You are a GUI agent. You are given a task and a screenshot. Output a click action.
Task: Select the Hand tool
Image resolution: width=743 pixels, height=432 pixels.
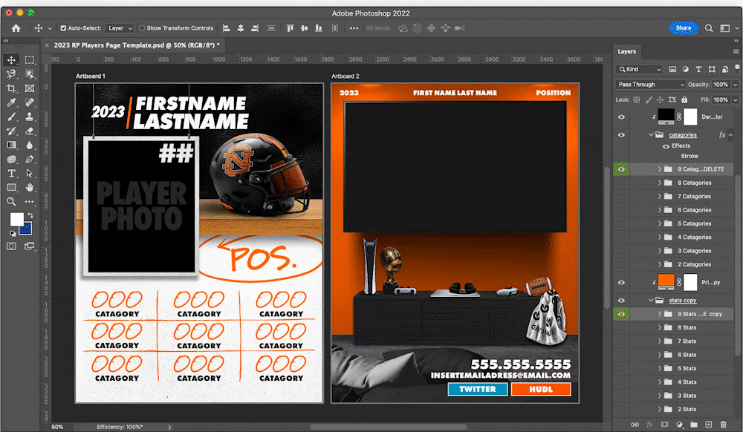(30, 187)
